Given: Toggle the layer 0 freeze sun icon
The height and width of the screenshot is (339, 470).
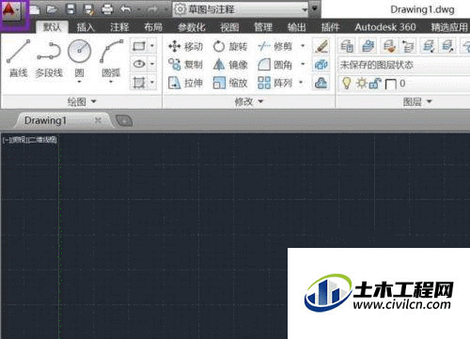Looking at the screenshot, I should (x=362, y=84).
